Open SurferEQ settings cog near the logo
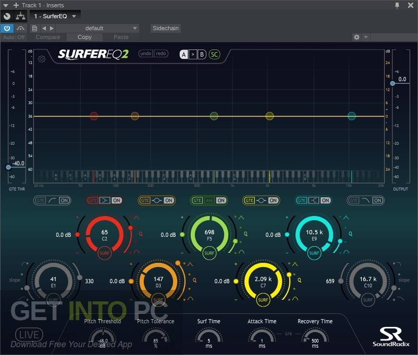This screenshot has width=418, height=355. (42, 59)
